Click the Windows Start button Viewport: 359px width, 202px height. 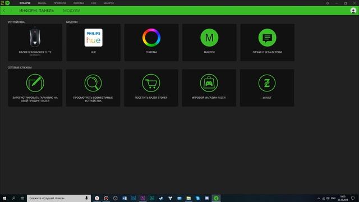(x=4, y=198)
